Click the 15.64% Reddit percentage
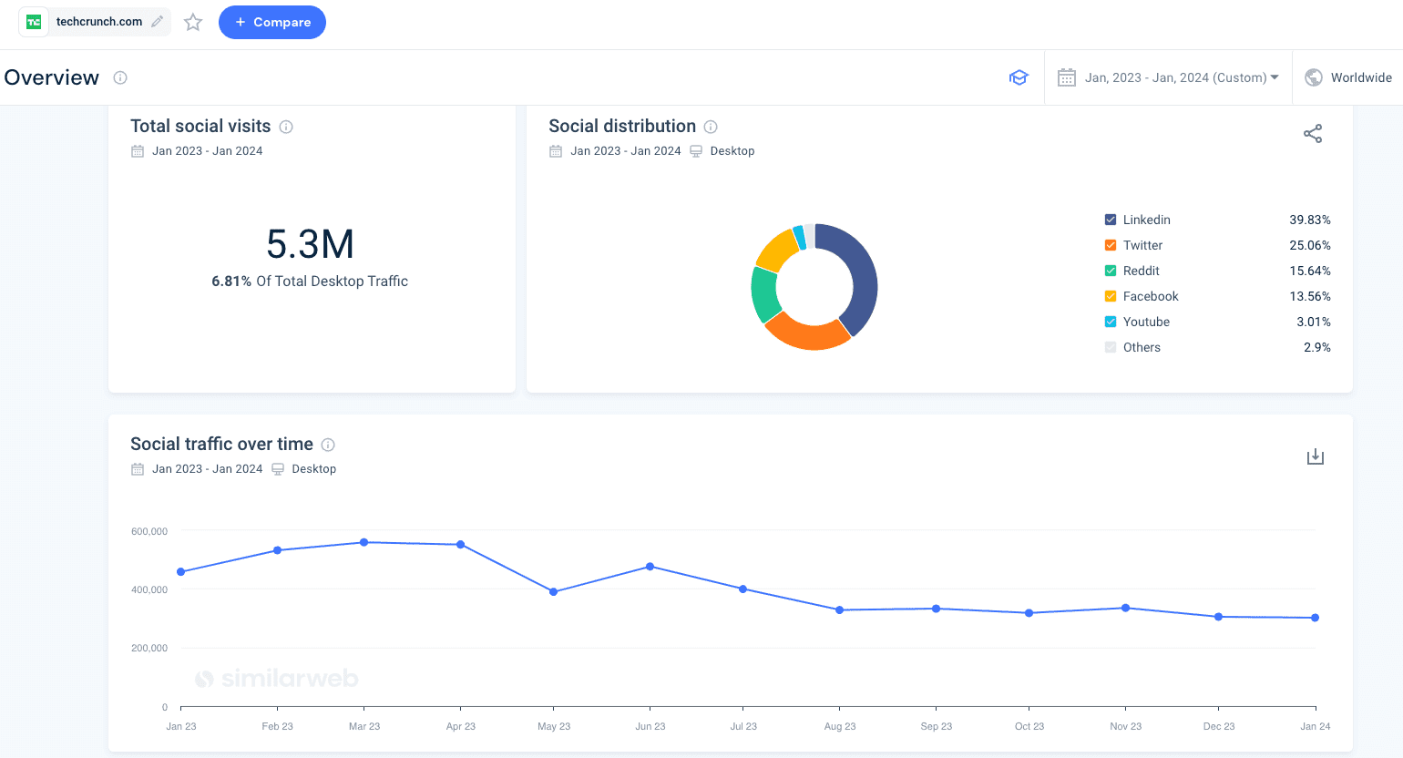The width and height of the screenshot is (1403, 758). click(x=1309, y=271)
